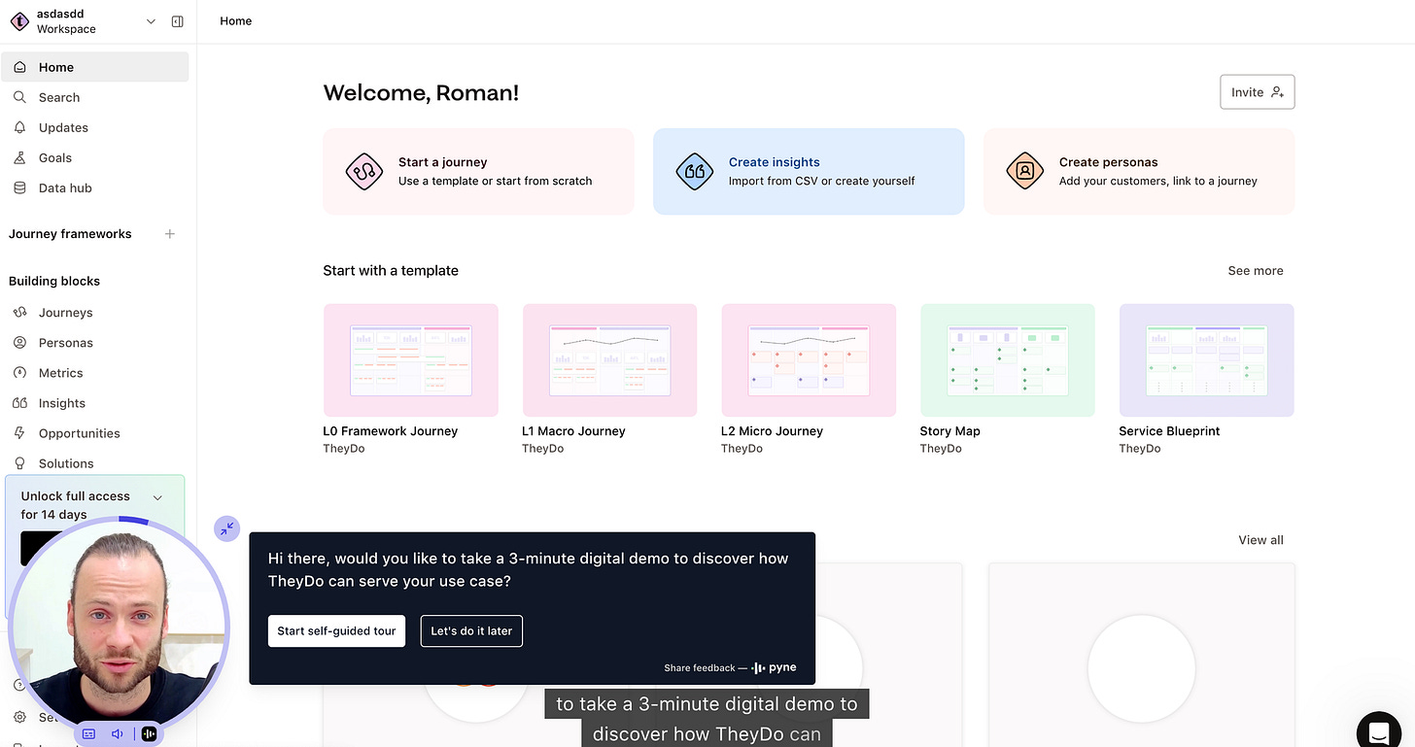The image size is (1415, 747).
Task: Select the L1 Macro Journey template thumbnail
Action: coord(609,360)
